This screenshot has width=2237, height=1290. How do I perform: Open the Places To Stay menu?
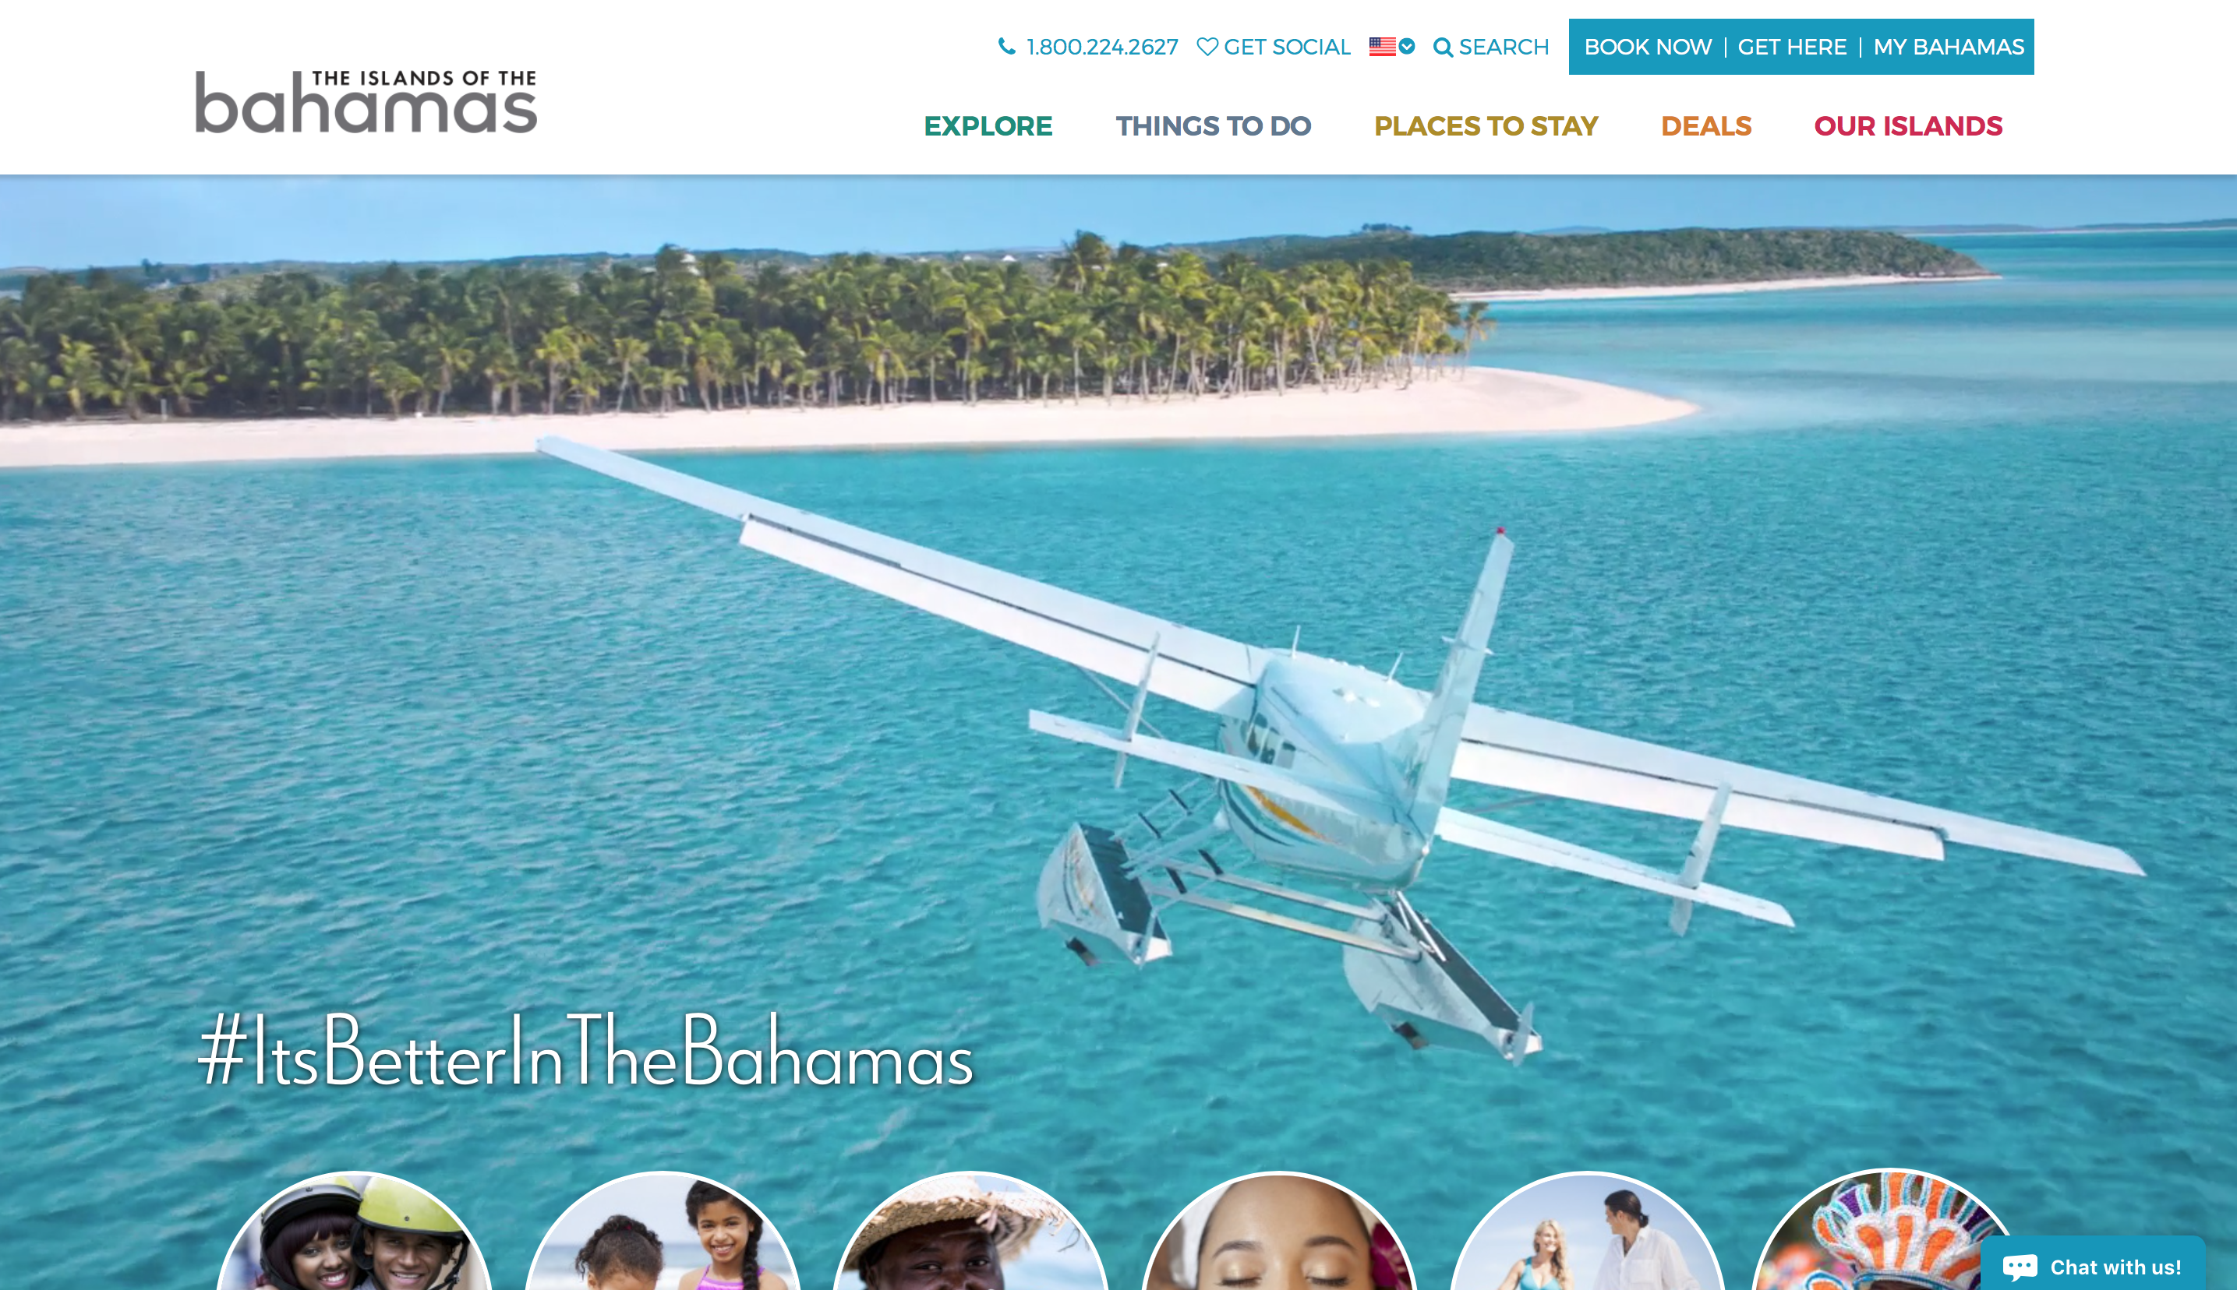pos(1486,126)
